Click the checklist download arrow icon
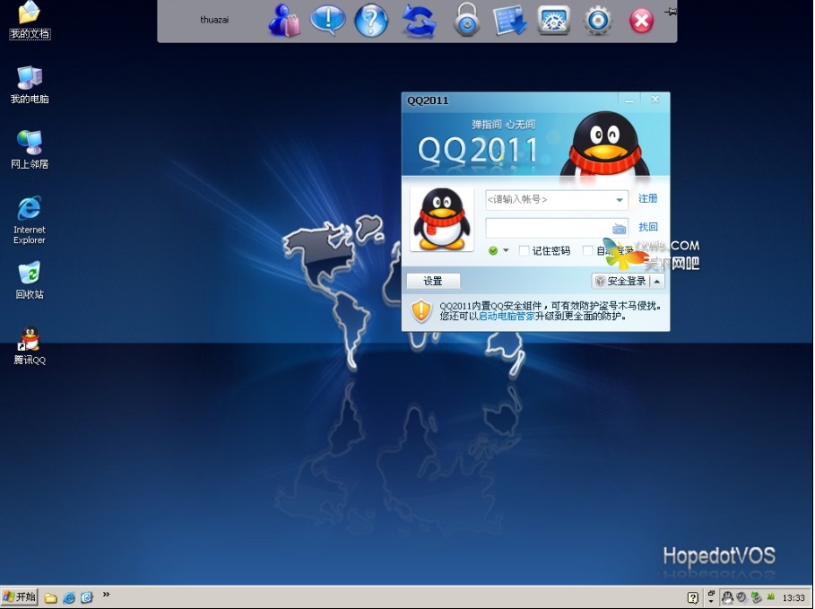Image resolution: width=815 pixels, height=609 pixels. (x=510, y=21)
